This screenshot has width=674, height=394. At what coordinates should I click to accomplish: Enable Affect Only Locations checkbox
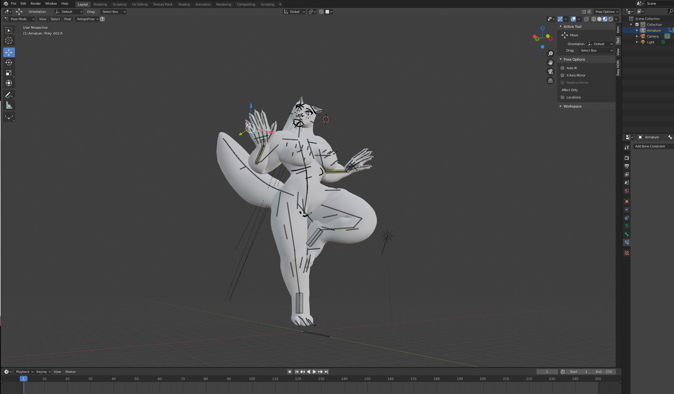pos(562,97)
